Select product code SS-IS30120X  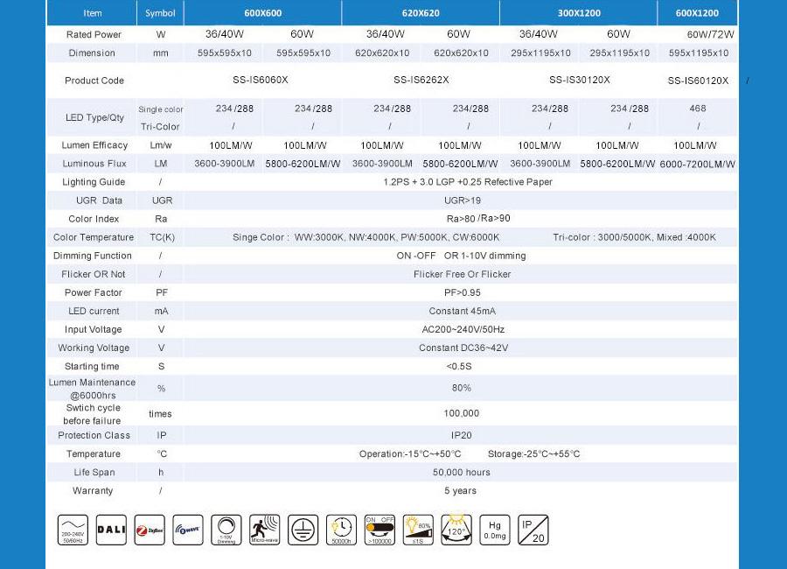coord(580,81)
